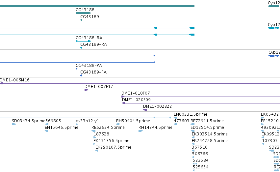Select the RH50404.5prime EST glyph

click(118, 124)
